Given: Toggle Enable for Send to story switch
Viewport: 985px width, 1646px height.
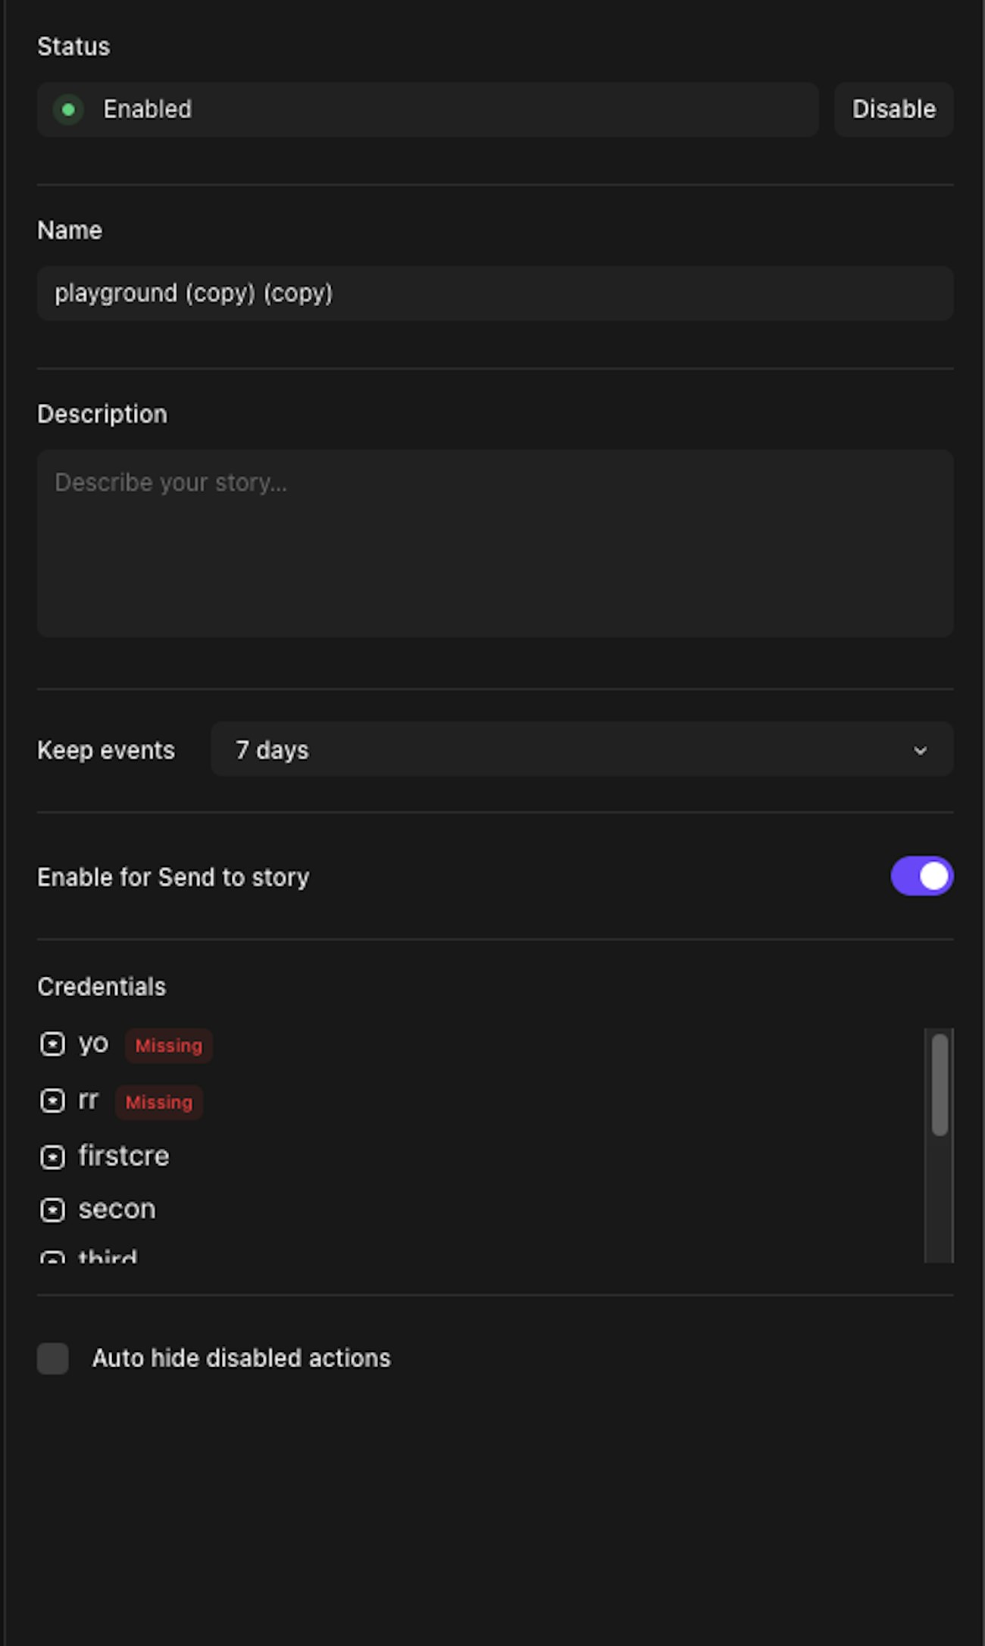Looking at the screenshot, I should pyautogui.click(x=921, y=876).
